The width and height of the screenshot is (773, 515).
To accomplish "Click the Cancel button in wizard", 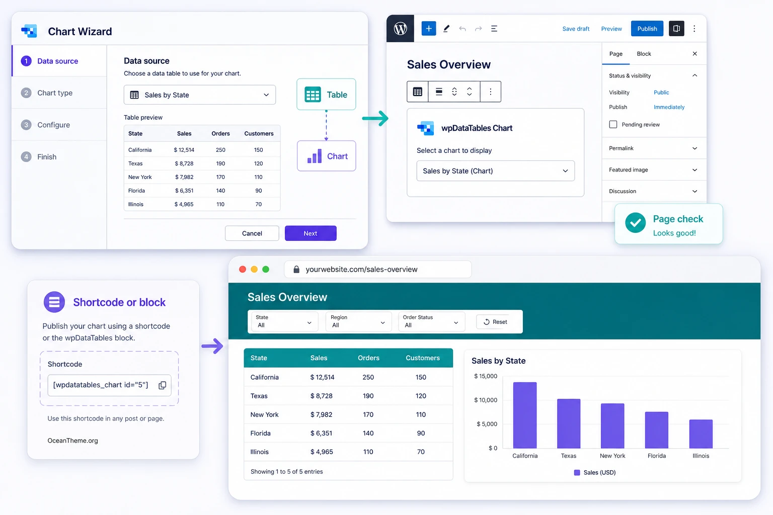I will coord(252,233).
